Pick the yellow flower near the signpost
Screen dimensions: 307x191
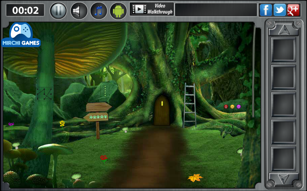[62, 124]
